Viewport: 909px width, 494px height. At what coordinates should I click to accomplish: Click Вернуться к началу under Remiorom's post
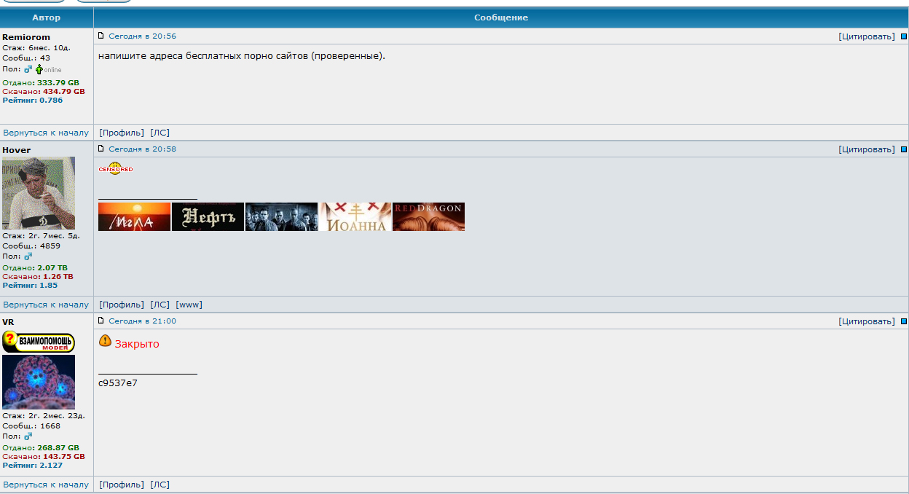pyautogui.click(x=46, y=133)
